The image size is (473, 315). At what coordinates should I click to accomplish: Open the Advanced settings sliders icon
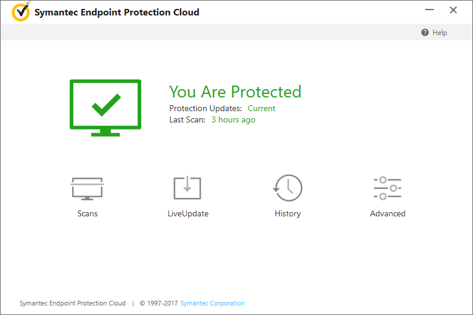tap(387, 188)
